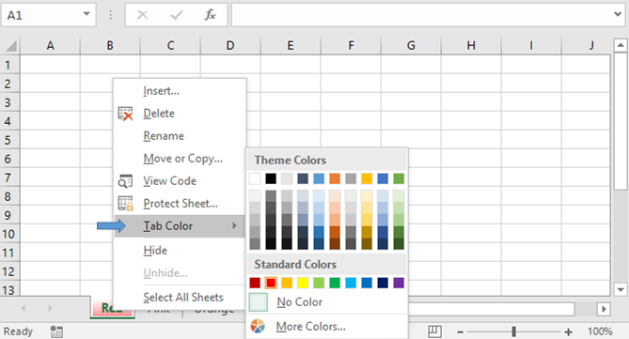Click Select All Sheets option
This screenshot has height=339, width=629.
tap(183, 298)
